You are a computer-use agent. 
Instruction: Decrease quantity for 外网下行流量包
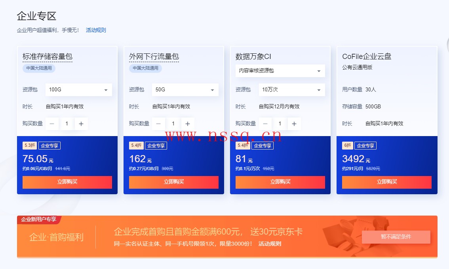[x=158, y=124]
